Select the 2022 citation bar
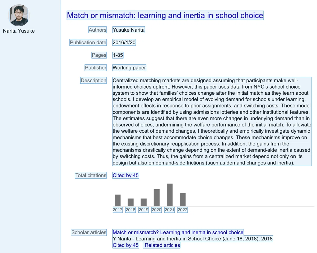Viewport: 317px width, 253px height. coord(183,200)
